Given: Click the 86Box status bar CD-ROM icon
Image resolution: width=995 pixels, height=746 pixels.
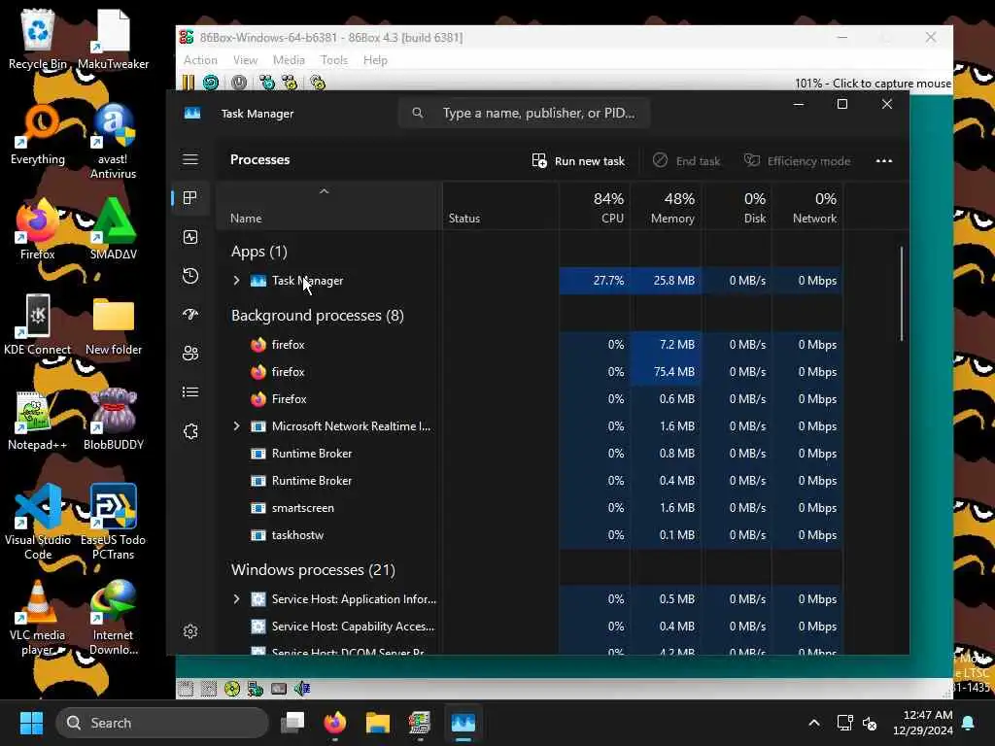Looking at the screenshot, I should pyautogui.click(x=232, y=689).
